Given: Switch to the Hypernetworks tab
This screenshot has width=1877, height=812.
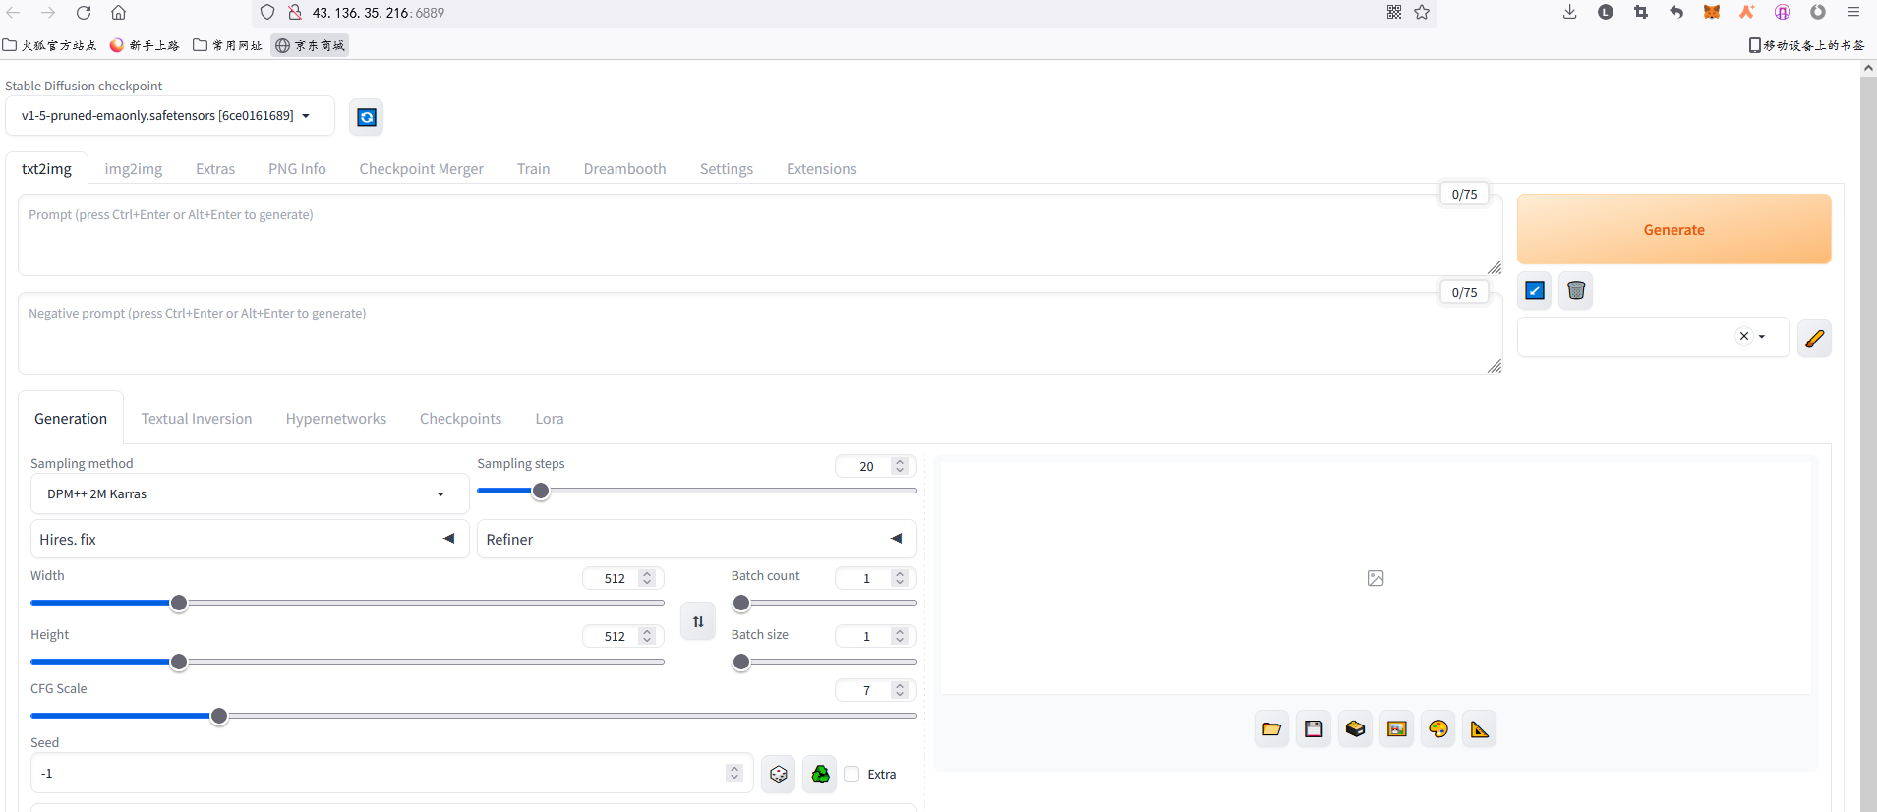Looking at the screenshot, I should 336,419.
